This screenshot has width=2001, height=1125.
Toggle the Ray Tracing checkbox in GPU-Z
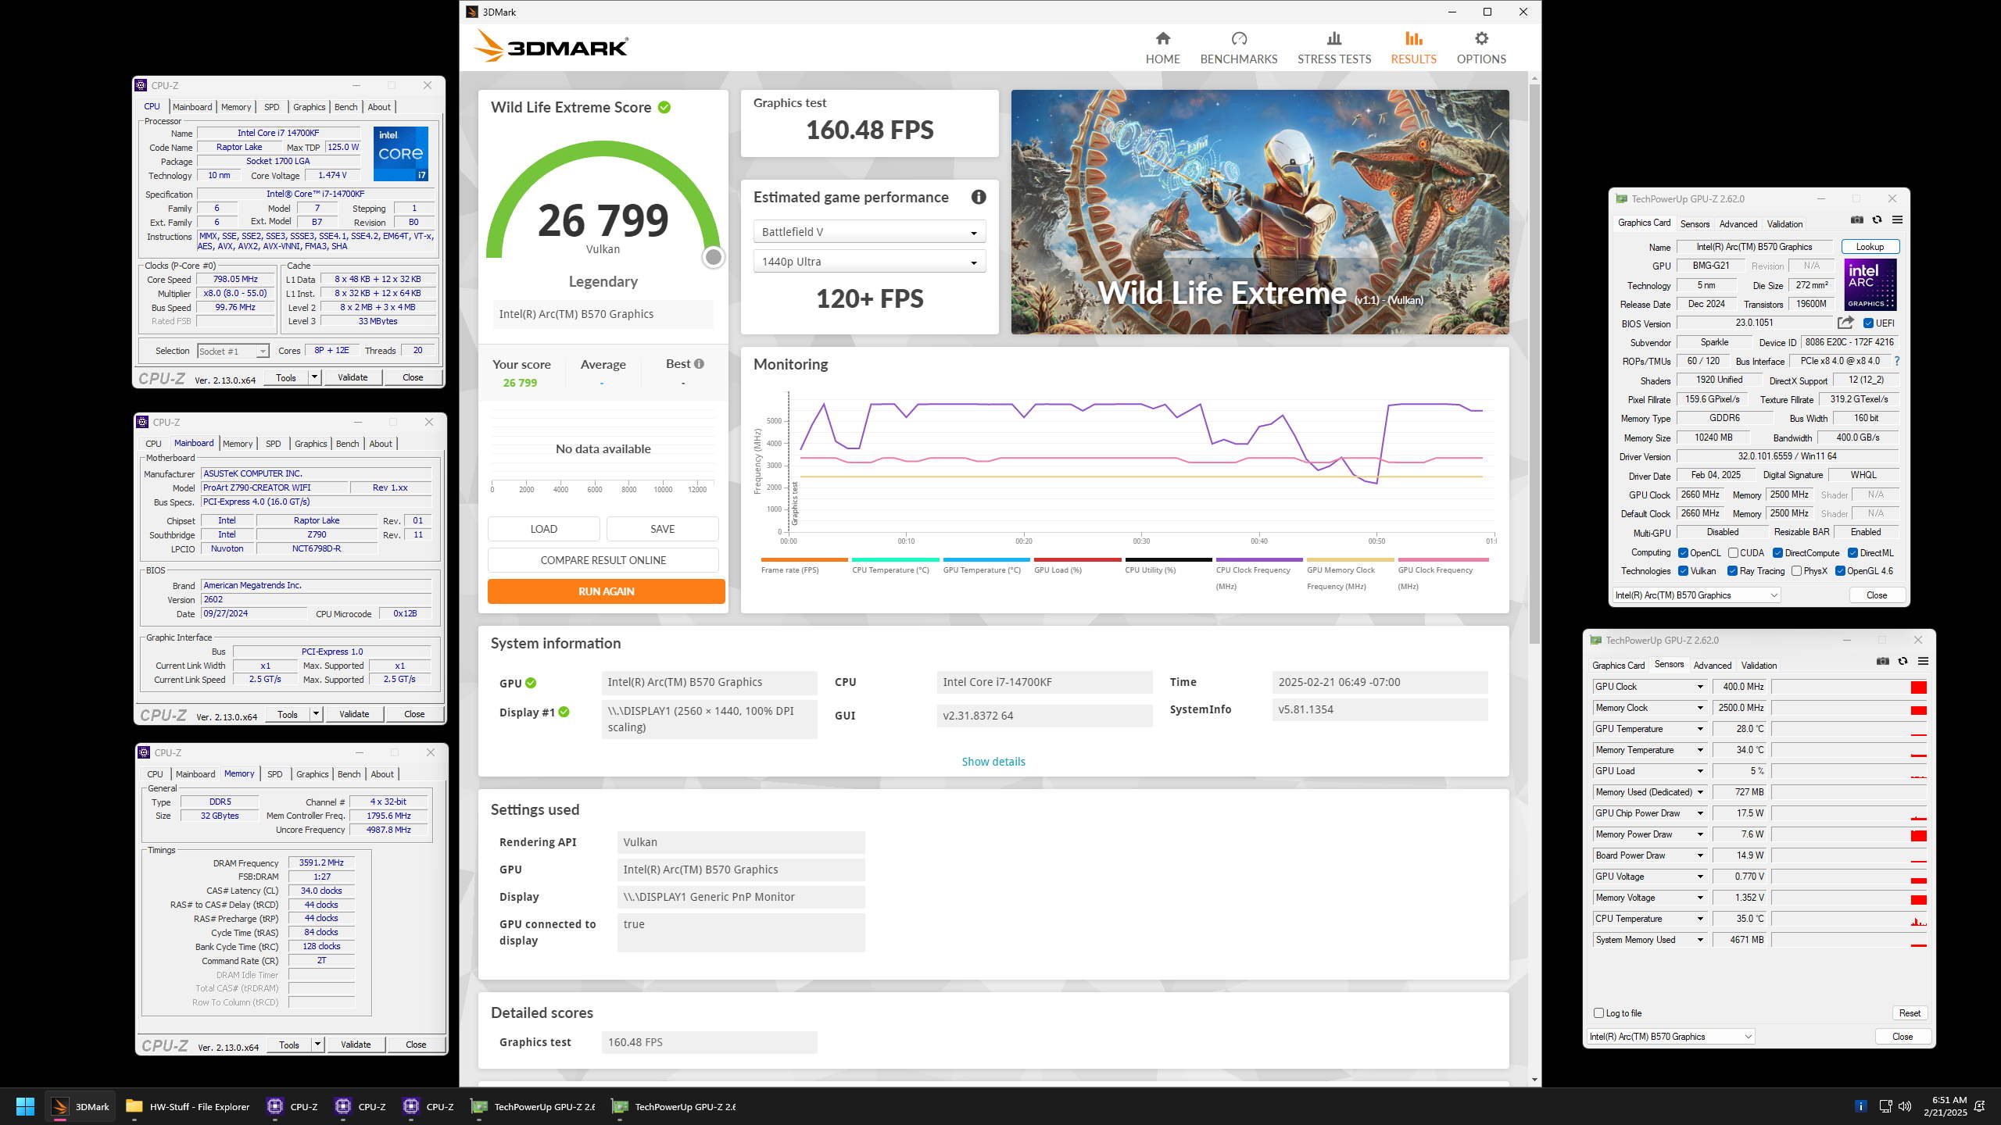pyautogui.click(x=1732, y=571)
